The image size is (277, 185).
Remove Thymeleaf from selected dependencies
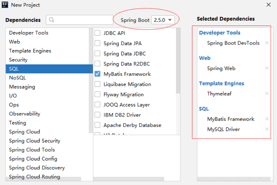[x=267, y=93]
